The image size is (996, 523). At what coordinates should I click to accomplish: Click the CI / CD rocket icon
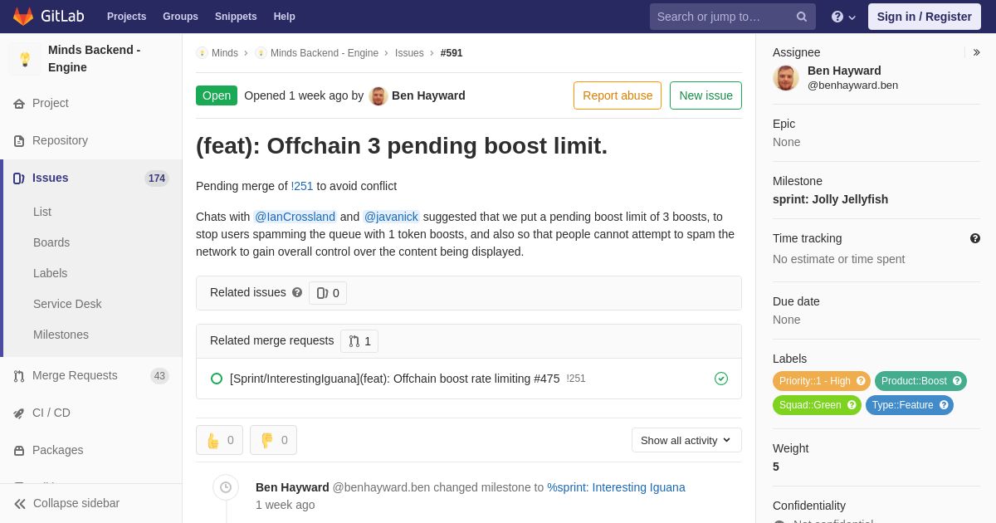(19, 413)
